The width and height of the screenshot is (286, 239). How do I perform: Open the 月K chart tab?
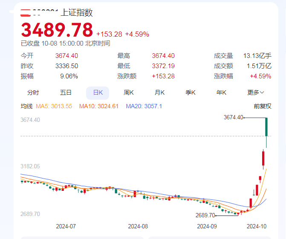click(x=159, y=92)
